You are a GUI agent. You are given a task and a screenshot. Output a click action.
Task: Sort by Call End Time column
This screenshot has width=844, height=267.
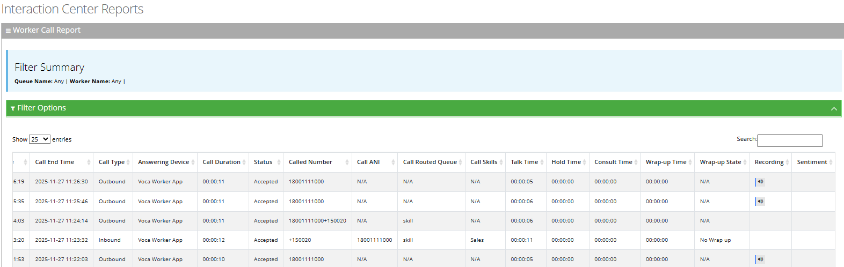pyautogui.click(x=55, y=162)
